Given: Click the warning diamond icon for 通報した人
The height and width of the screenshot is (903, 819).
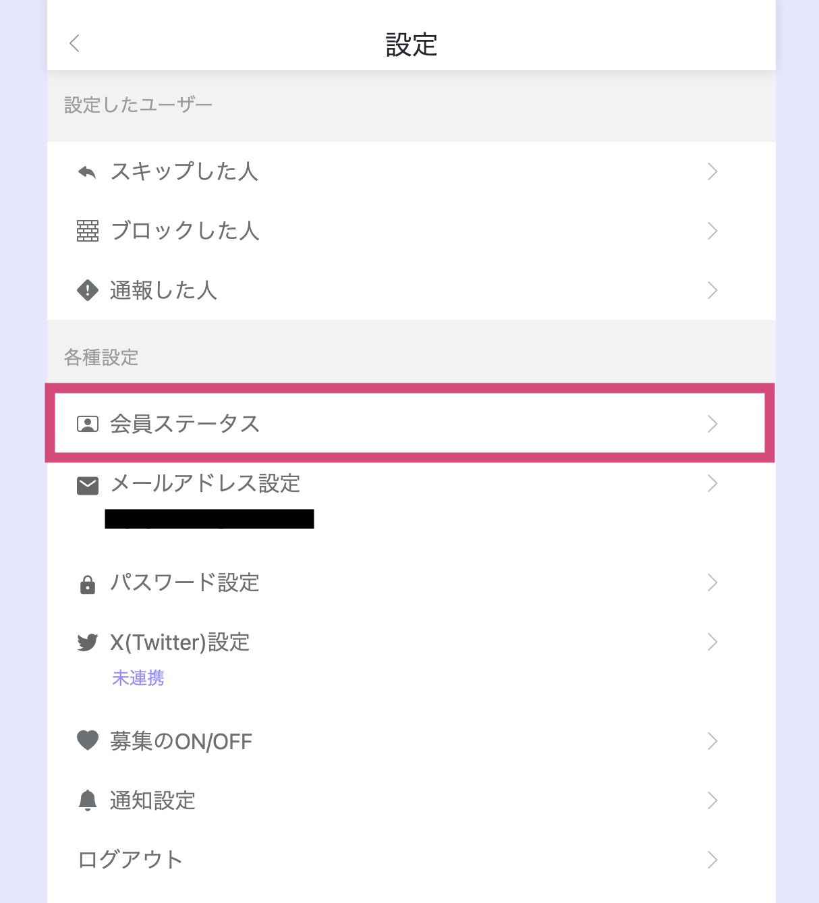Looking at the screenshot, I should (88, 290).
